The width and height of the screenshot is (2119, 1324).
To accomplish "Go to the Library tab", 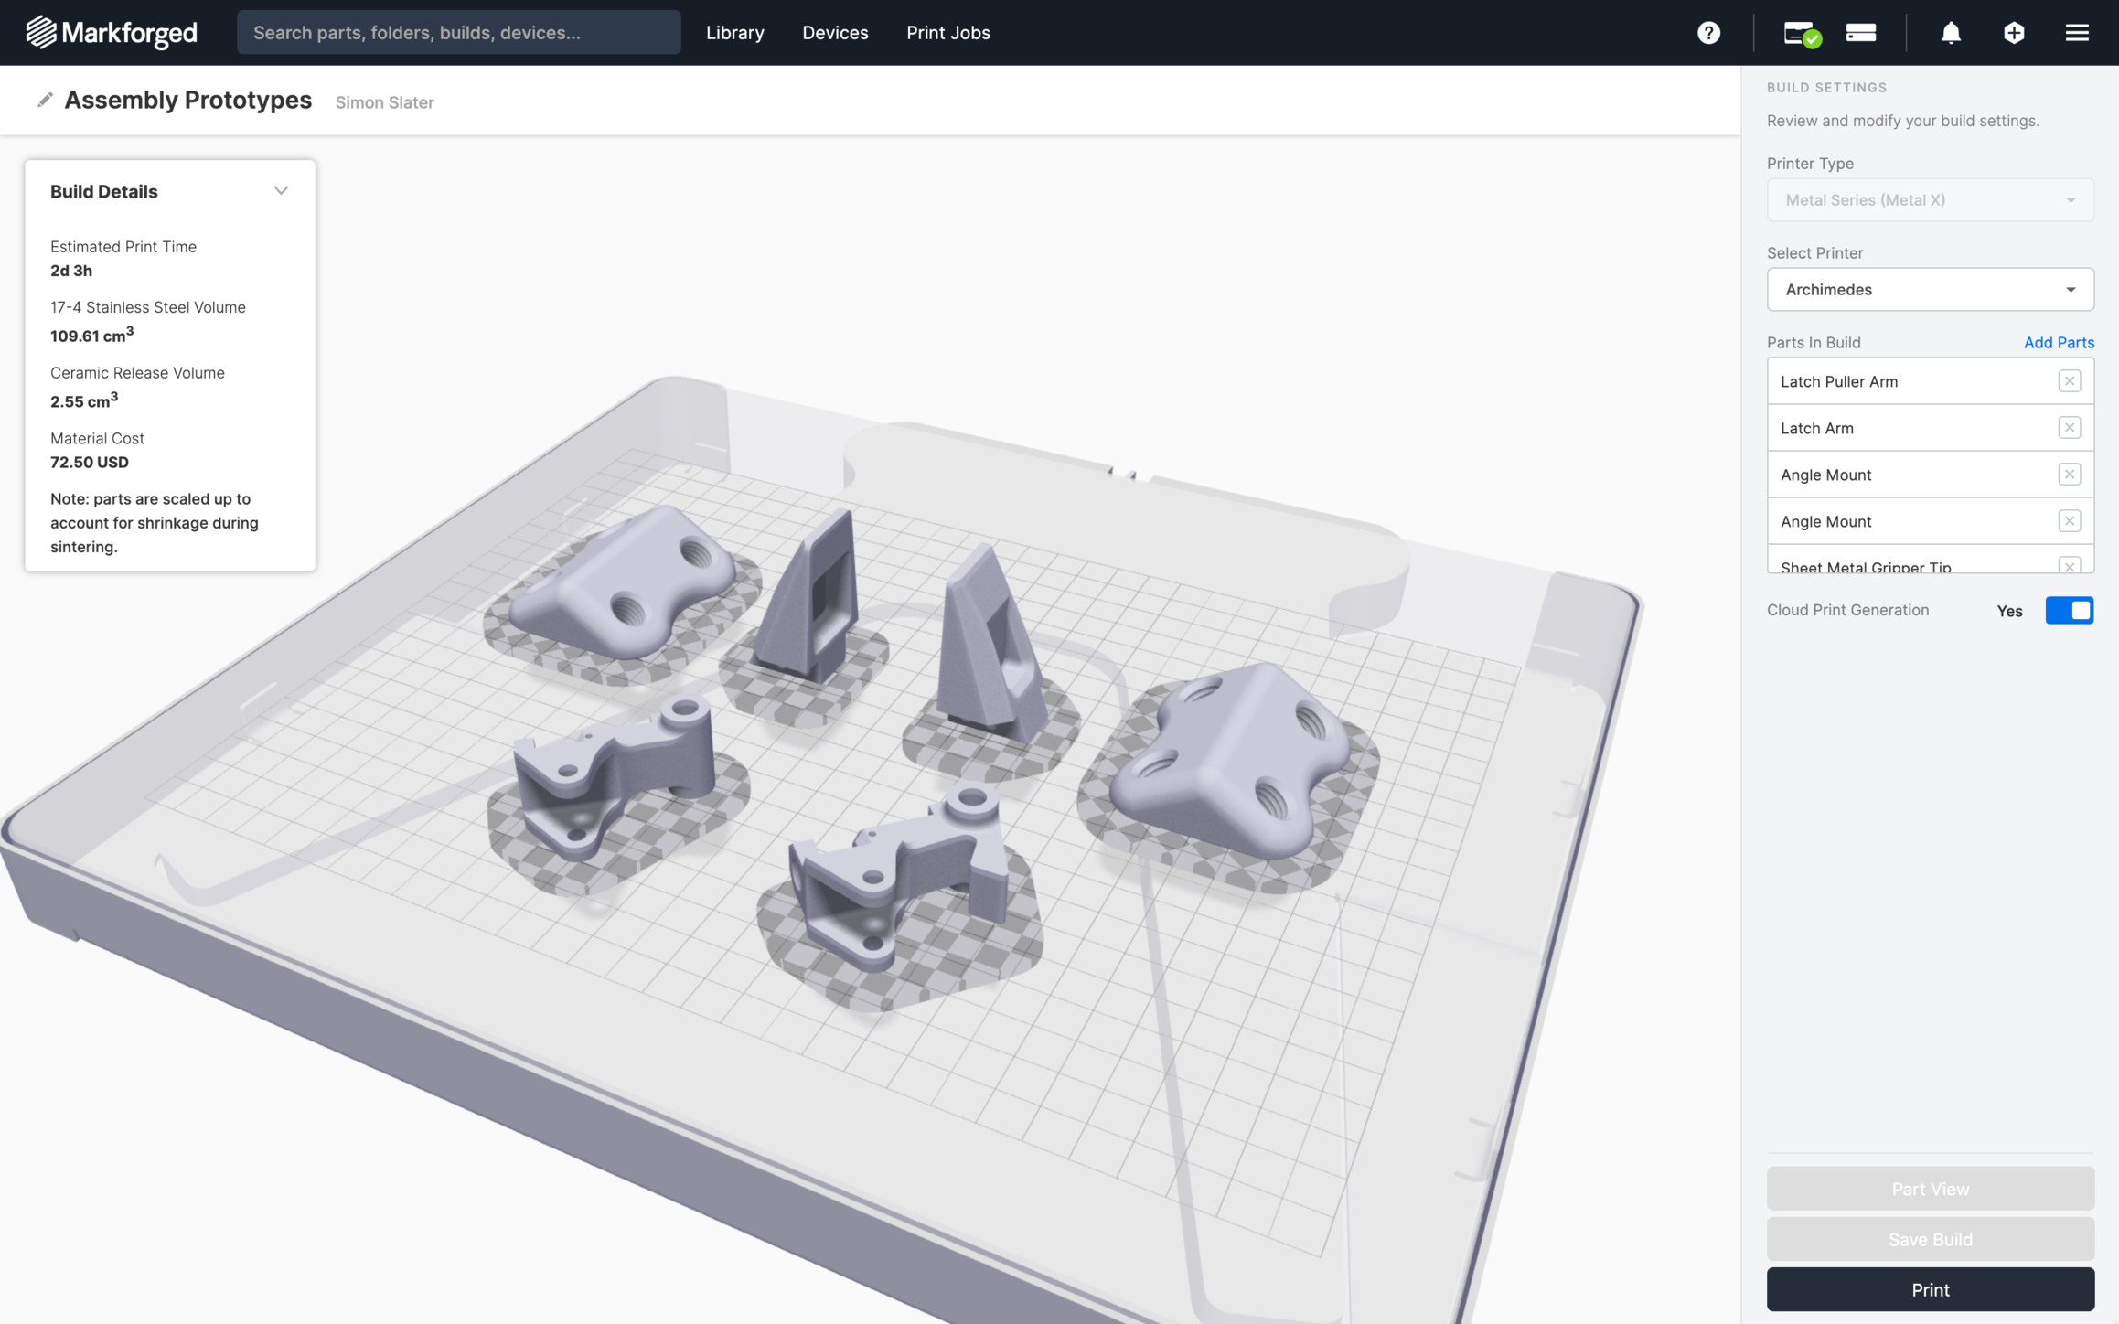I will click(734, 33).
